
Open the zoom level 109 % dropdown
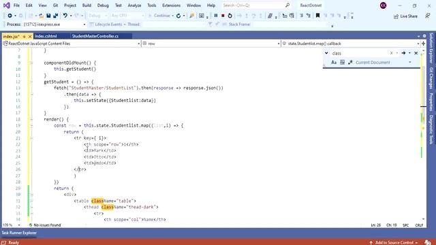pos(19,225)
